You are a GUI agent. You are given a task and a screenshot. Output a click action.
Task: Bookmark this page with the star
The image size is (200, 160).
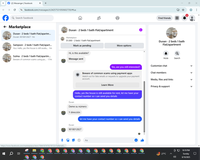(x=183, y=10)
